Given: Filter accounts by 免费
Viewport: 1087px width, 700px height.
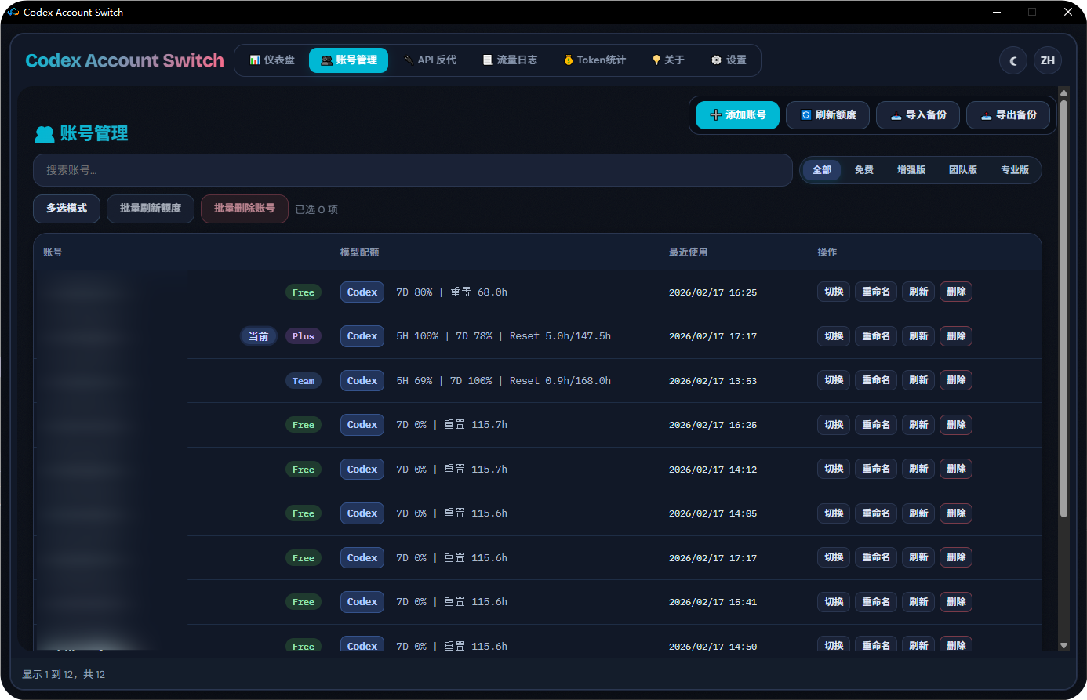Looking at the screenshot, I should tap(864, 170).
